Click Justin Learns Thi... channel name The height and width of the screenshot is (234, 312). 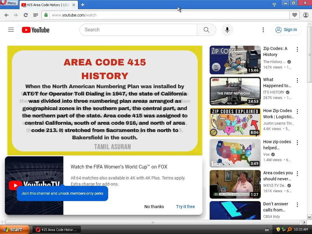[x=278, y=123]
